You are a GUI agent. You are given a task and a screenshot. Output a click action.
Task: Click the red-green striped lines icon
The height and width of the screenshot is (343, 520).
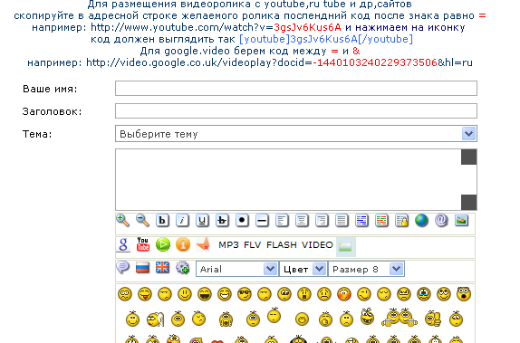click(381, 221)
